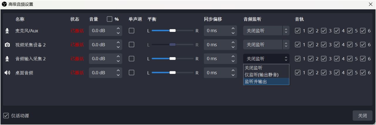376x125 pixels.
Task: Click the balance slider for 桌面音频
Action: click(x=173, y=73)
